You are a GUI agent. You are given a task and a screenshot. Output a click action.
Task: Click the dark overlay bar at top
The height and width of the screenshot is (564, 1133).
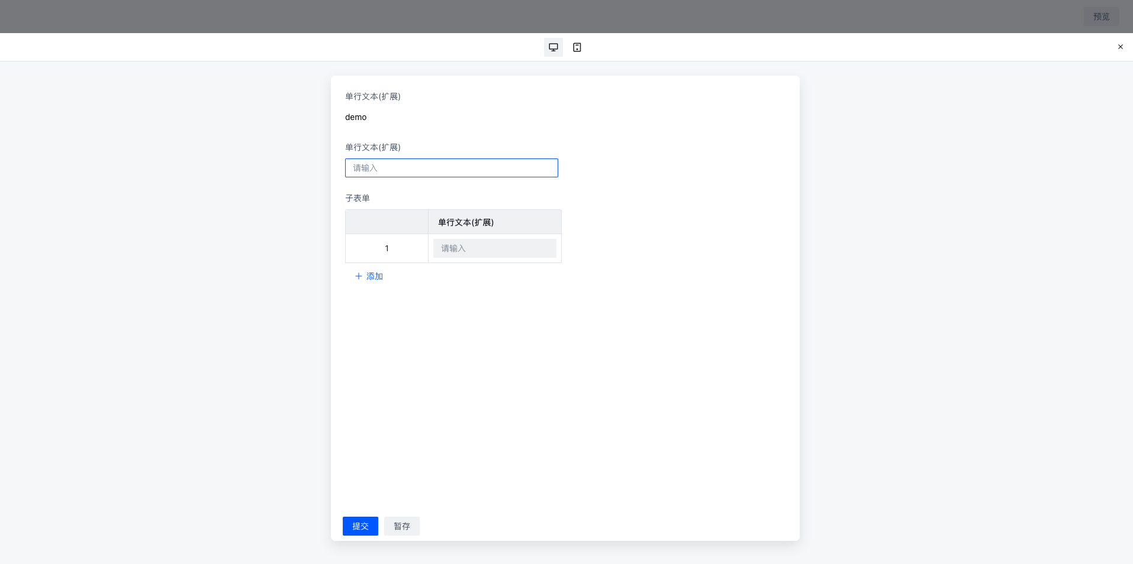point(533,17)
